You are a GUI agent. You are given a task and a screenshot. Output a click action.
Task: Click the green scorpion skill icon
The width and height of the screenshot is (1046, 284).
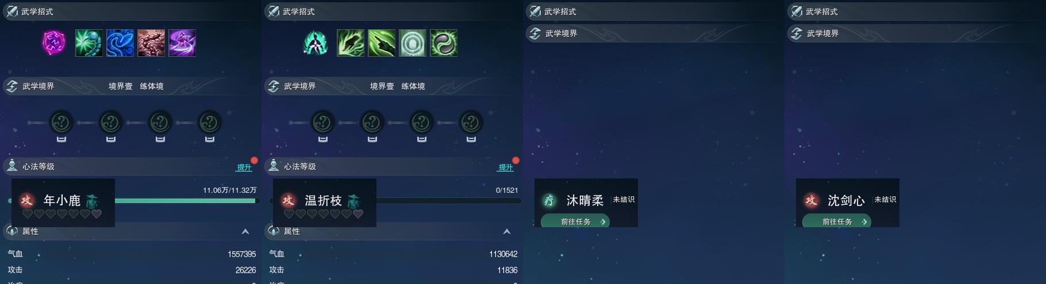89,43
